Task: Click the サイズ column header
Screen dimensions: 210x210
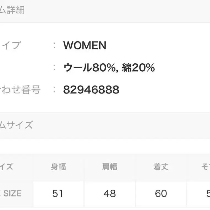Action: point(7,167)
